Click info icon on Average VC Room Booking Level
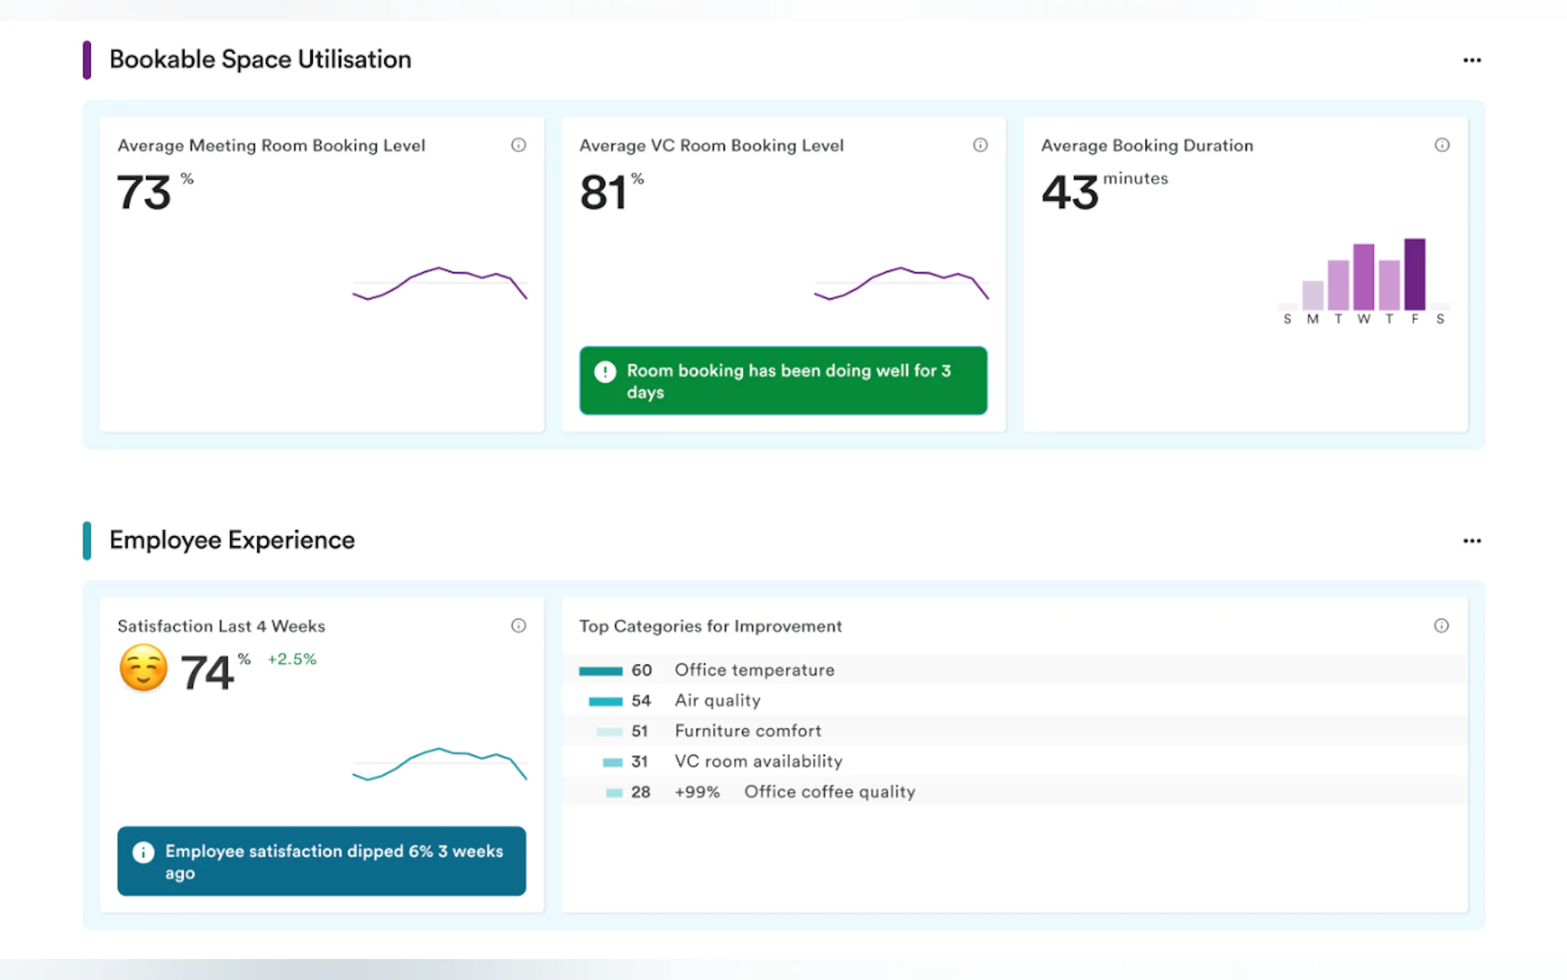 click(980, 144)
